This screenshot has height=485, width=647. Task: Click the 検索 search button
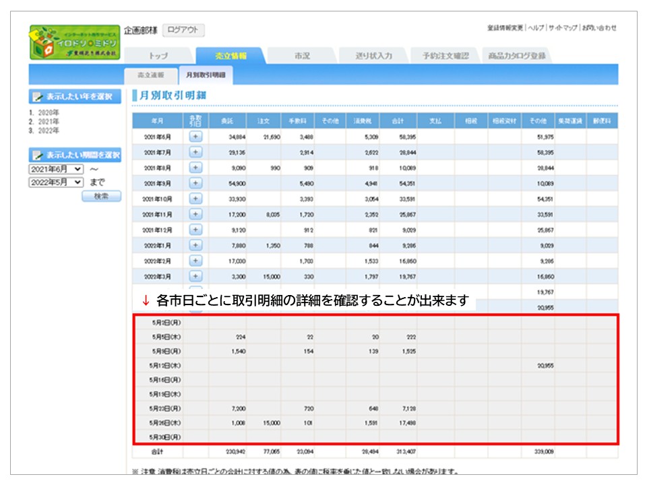tap(101, 197)
